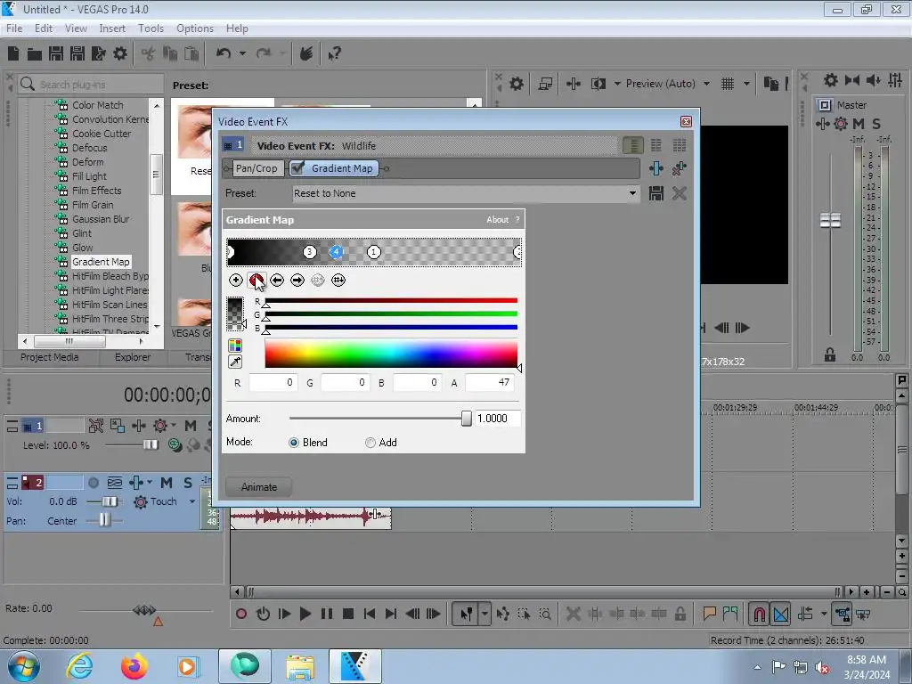Image resolution: width=912 pixels, height=684 pixels.
Task: Open the File menu
Action: [14, 28]
